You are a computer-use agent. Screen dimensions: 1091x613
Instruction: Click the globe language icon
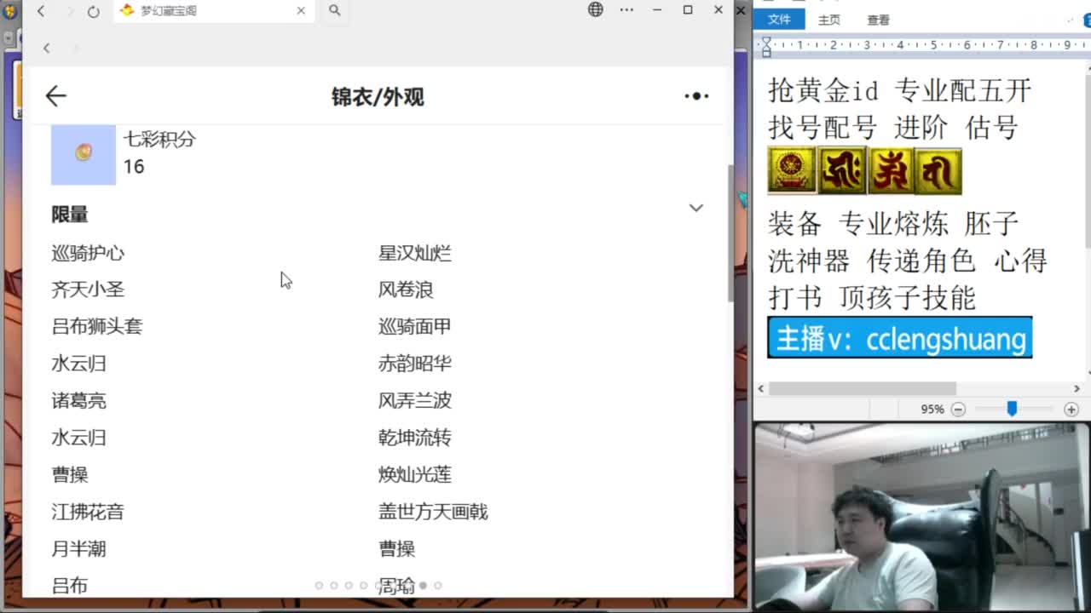596,10
